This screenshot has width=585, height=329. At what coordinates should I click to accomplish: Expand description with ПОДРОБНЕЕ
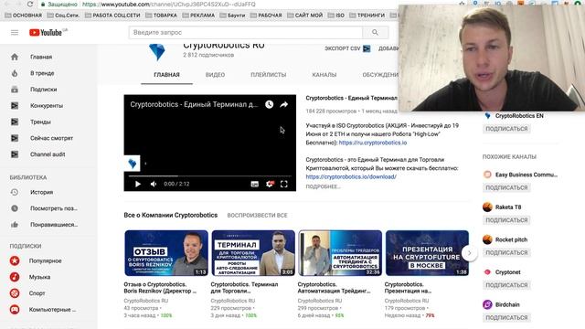point(323,186)
